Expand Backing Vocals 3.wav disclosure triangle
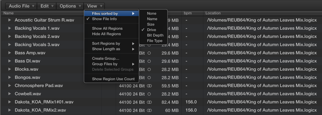The height and width of the screenshot is (115, 322). click(9, 44)
